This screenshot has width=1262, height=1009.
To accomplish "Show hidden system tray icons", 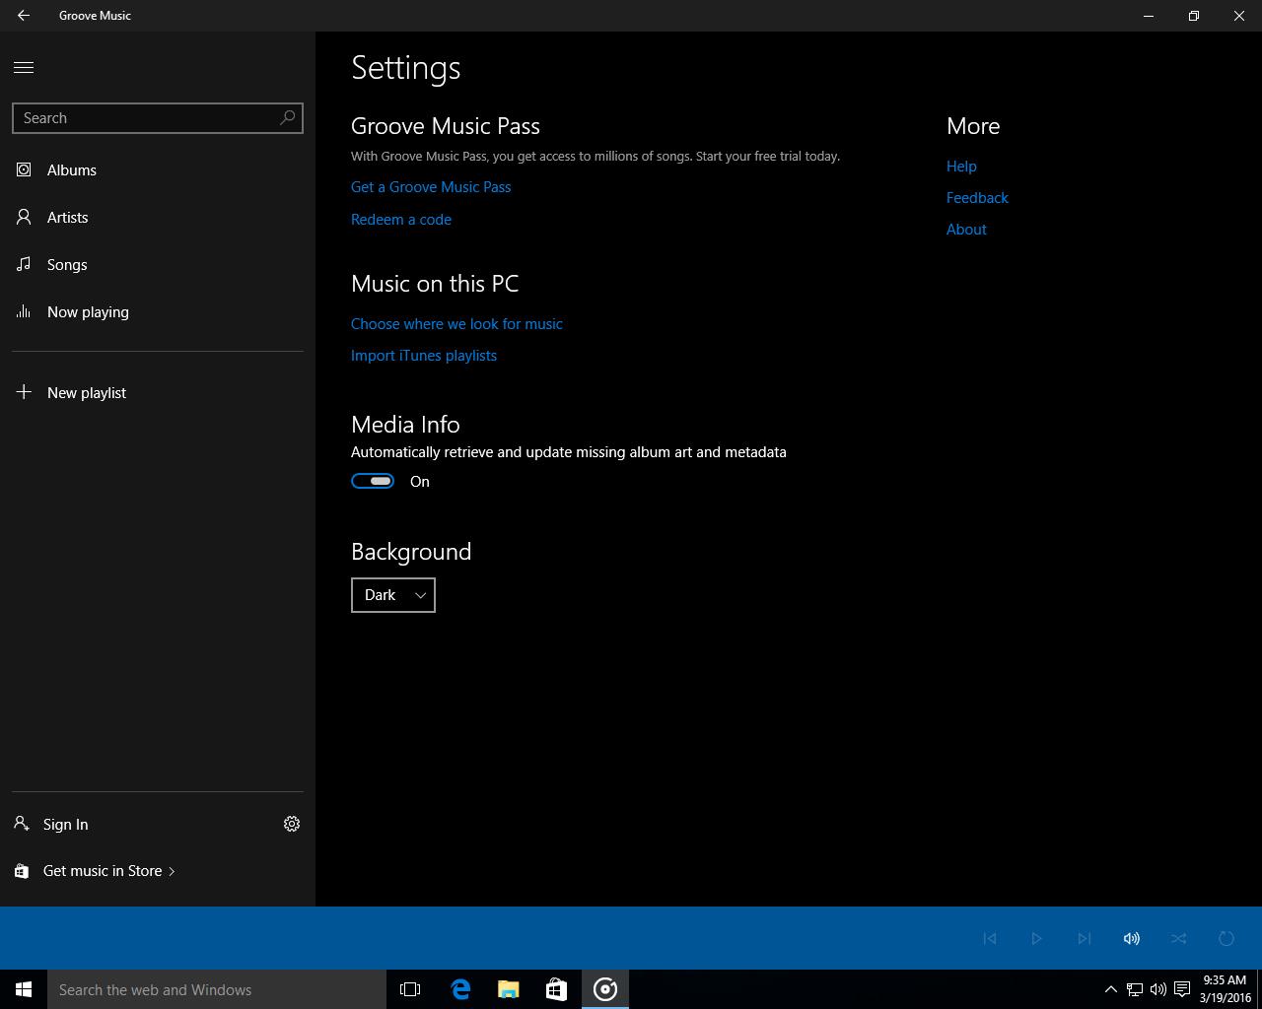I will 1110,989.
